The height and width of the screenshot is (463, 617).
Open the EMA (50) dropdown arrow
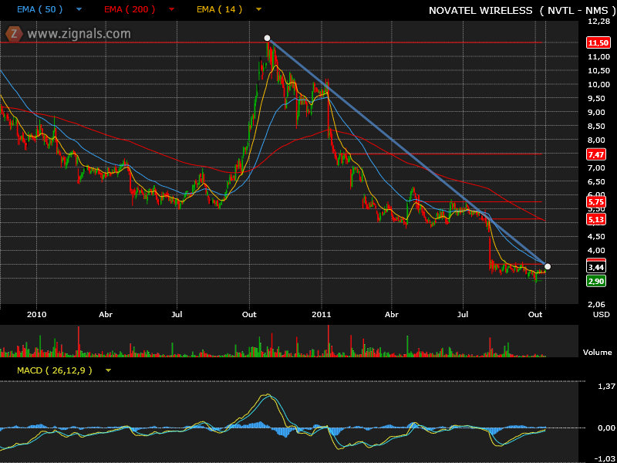click(79, 9)
